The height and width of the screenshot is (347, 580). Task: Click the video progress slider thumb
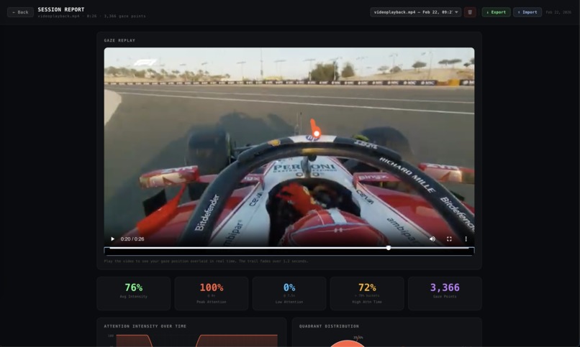(389, 248)
